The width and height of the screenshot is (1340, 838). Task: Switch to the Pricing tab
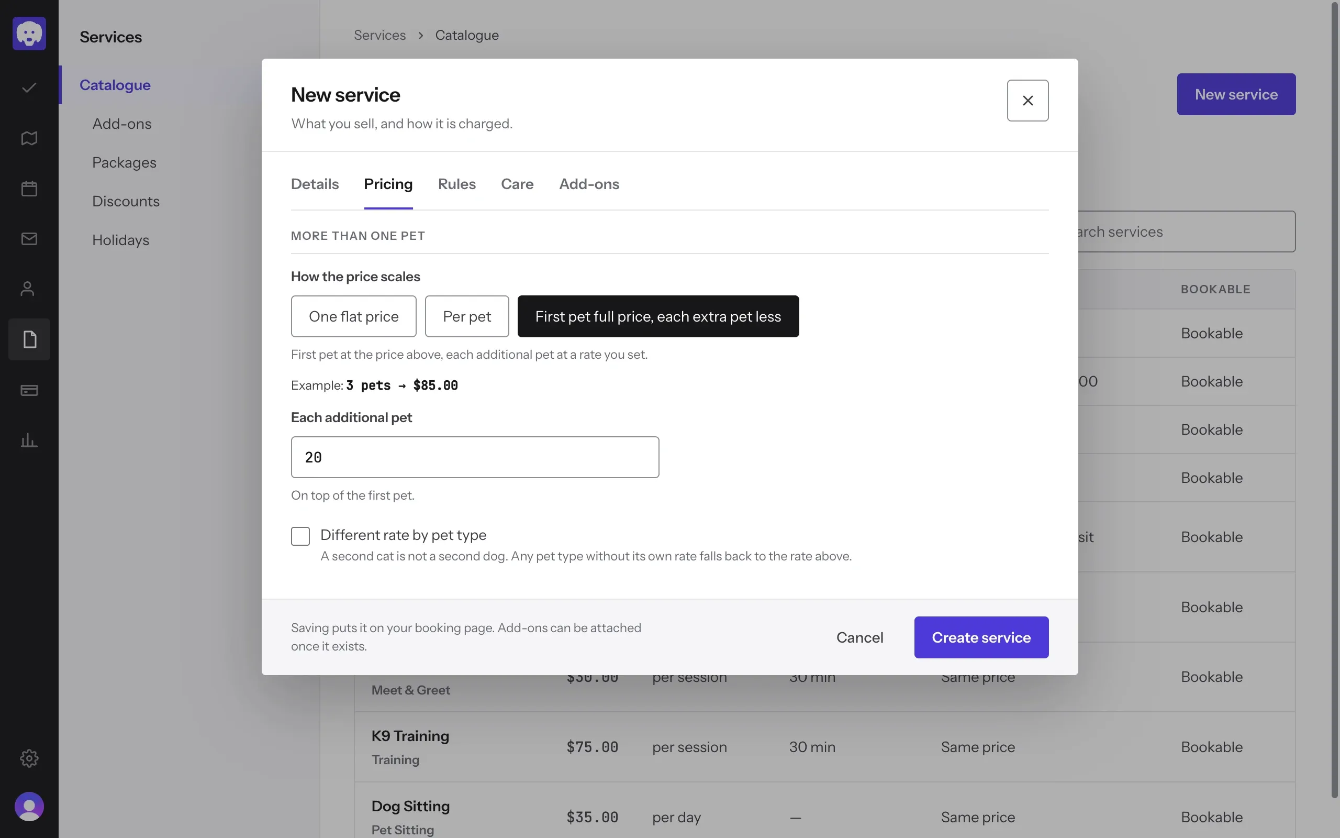click(388, 184)
